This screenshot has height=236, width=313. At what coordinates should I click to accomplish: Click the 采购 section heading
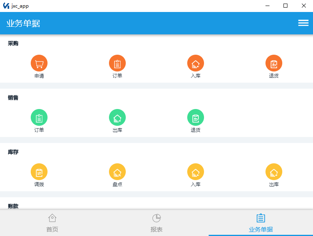click(x=13, y=43)
